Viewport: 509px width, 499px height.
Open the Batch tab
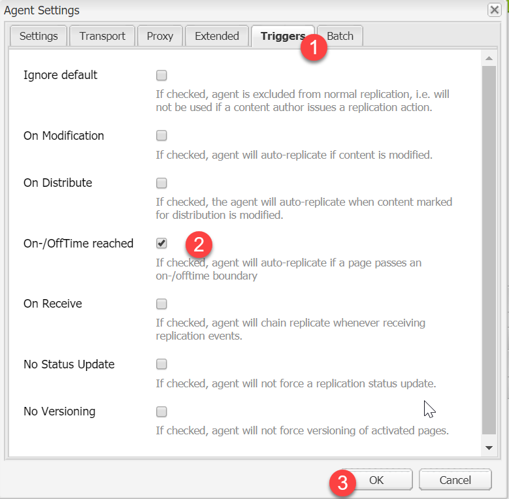(341, 37)
